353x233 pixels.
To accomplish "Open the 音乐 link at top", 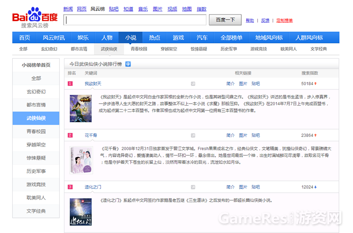I will [x=143, y=9].
